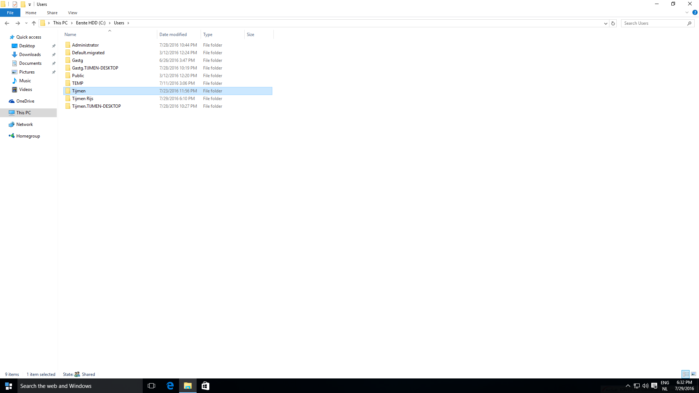Select the Public folder
Viewport: 699px width, 393px height.
pyautogui.click(x=168, y=76)
